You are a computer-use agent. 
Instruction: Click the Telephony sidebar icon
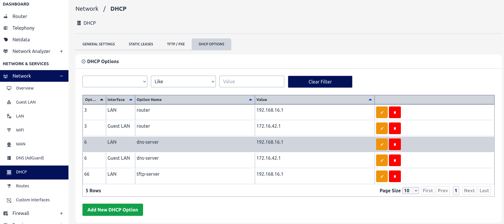coord(6,28)
